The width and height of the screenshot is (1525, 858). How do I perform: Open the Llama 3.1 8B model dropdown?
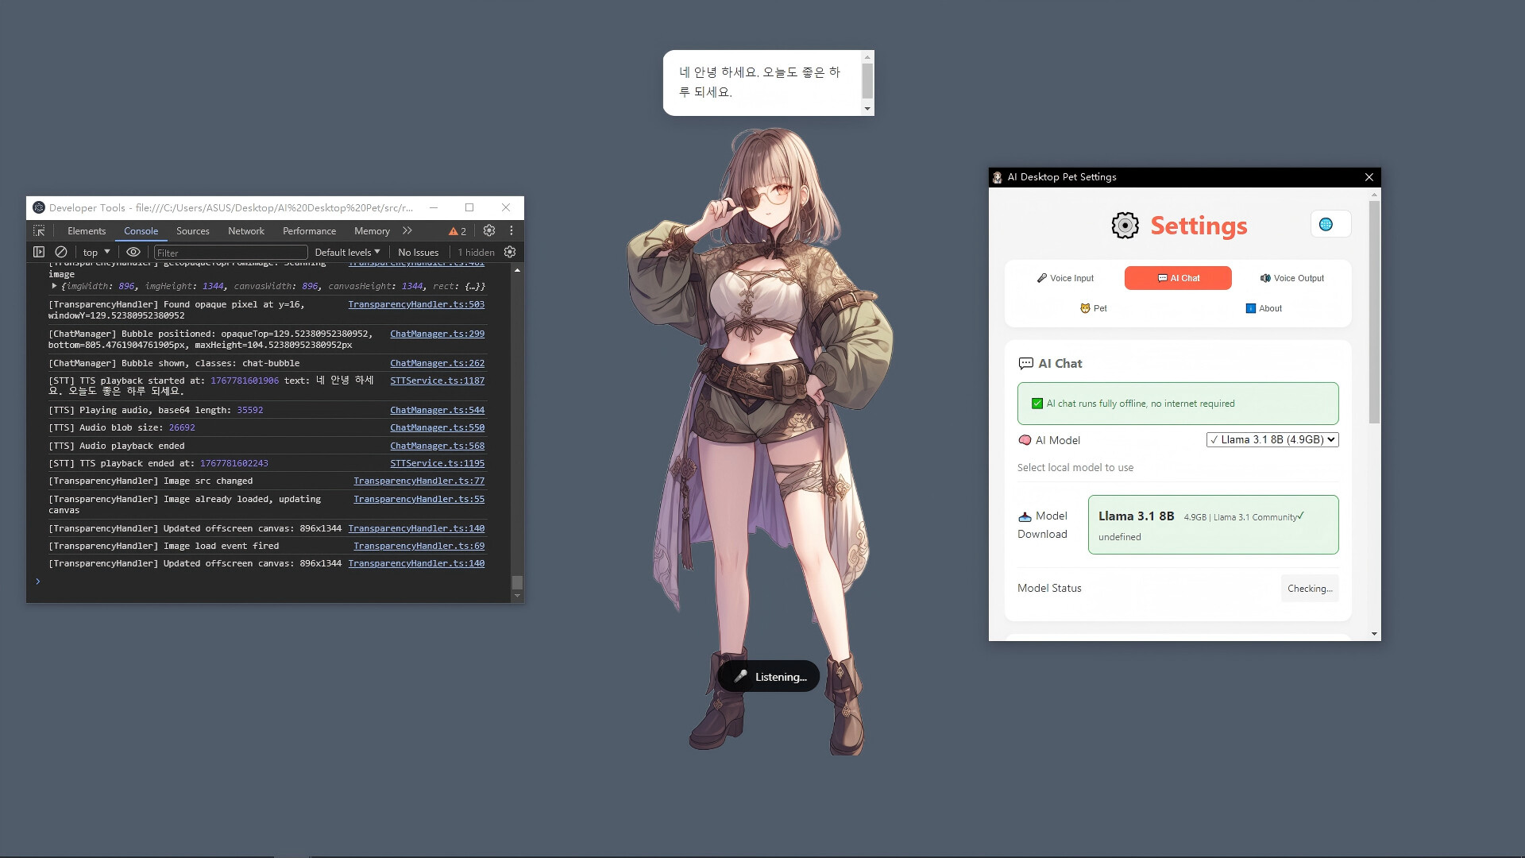tap(1272, 439)
